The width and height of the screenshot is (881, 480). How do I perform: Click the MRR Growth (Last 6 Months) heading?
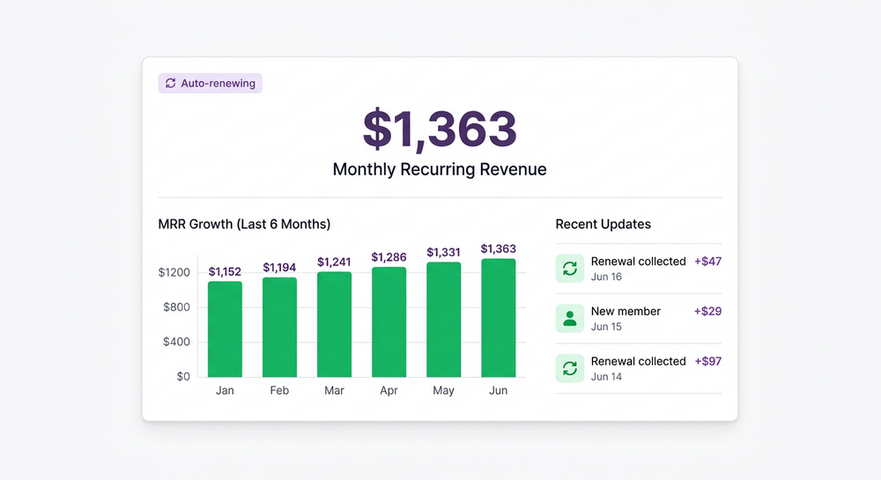coord(244,224)
